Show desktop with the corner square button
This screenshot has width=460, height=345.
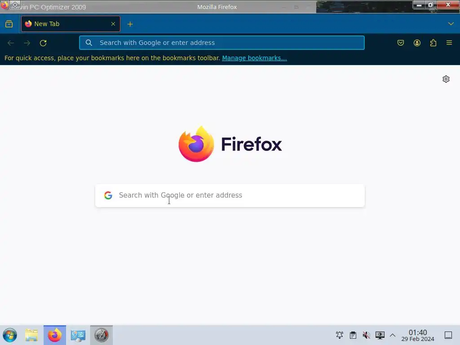click(448, 335)
